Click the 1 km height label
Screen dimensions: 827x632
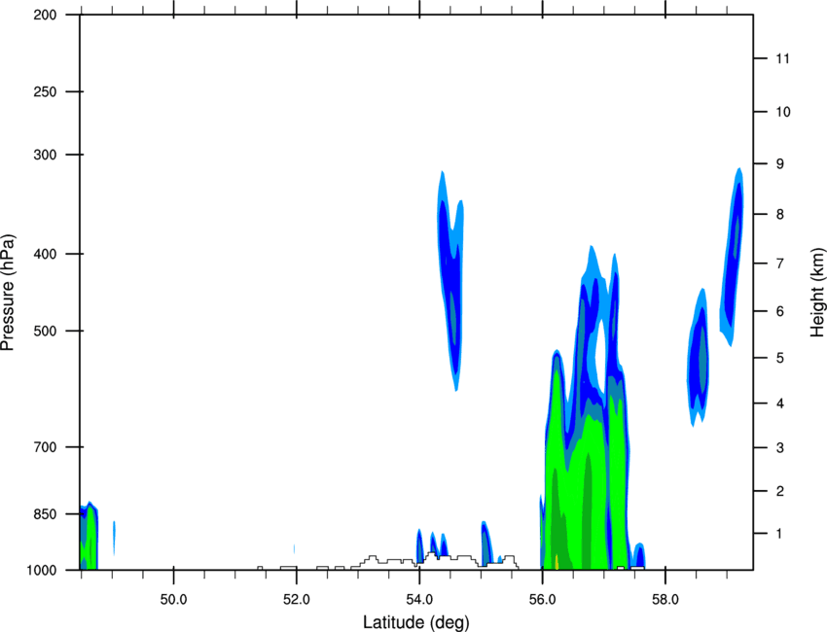(x=779, y=534)
